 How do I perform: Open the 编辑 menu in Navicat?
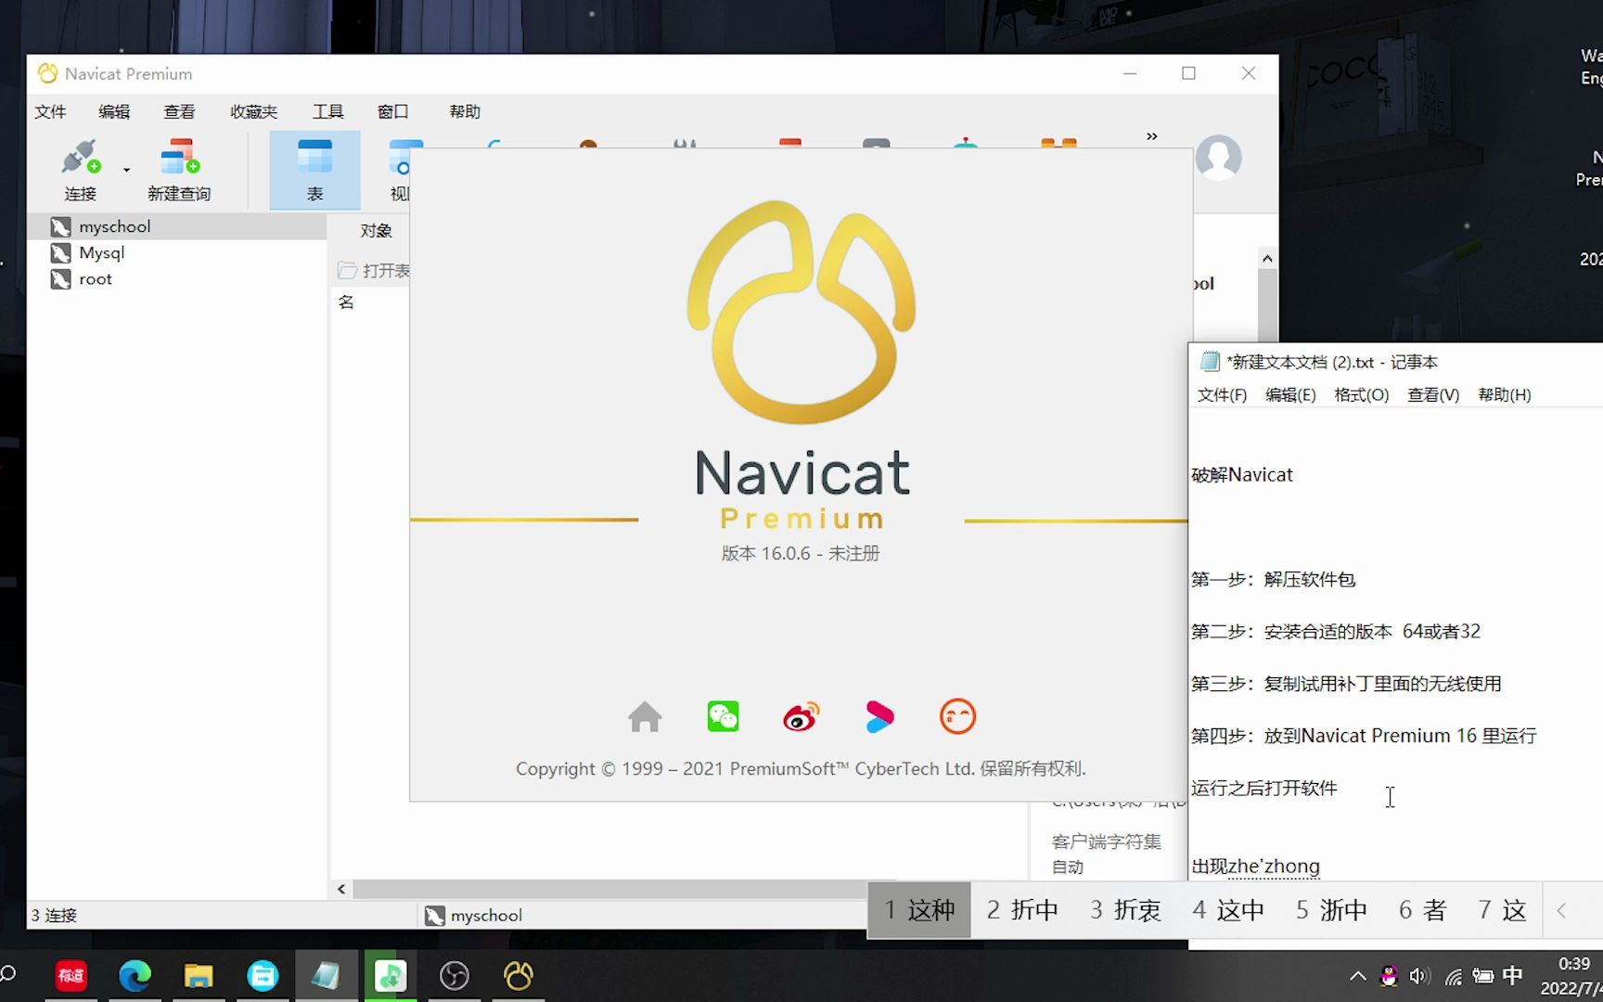114,112
